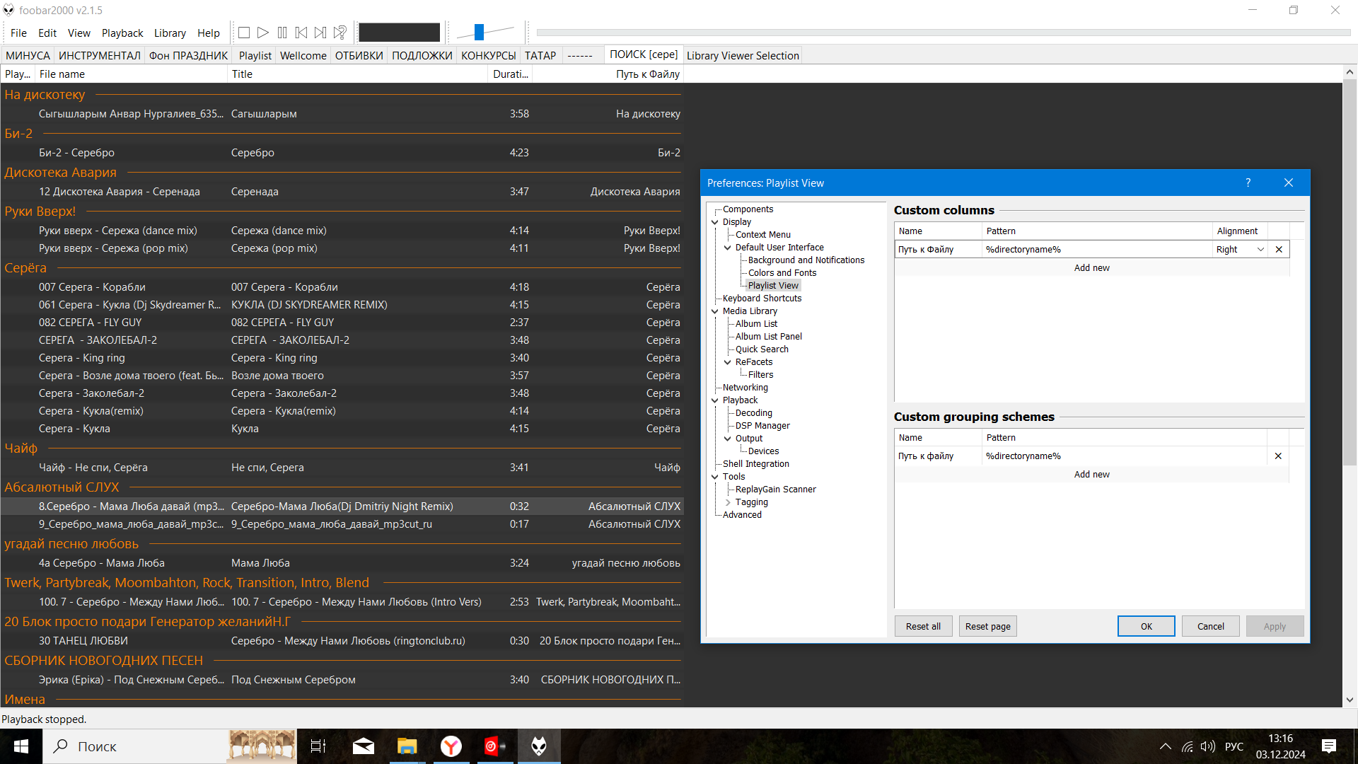Click the Pause playback icon
The width and height of the screenshot is (1358, 764).
[x=282, y=33]
